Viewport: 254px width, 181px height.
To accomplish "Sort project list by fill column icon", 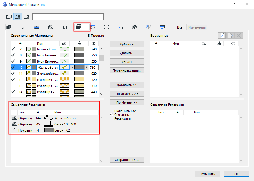I will 64,43.
